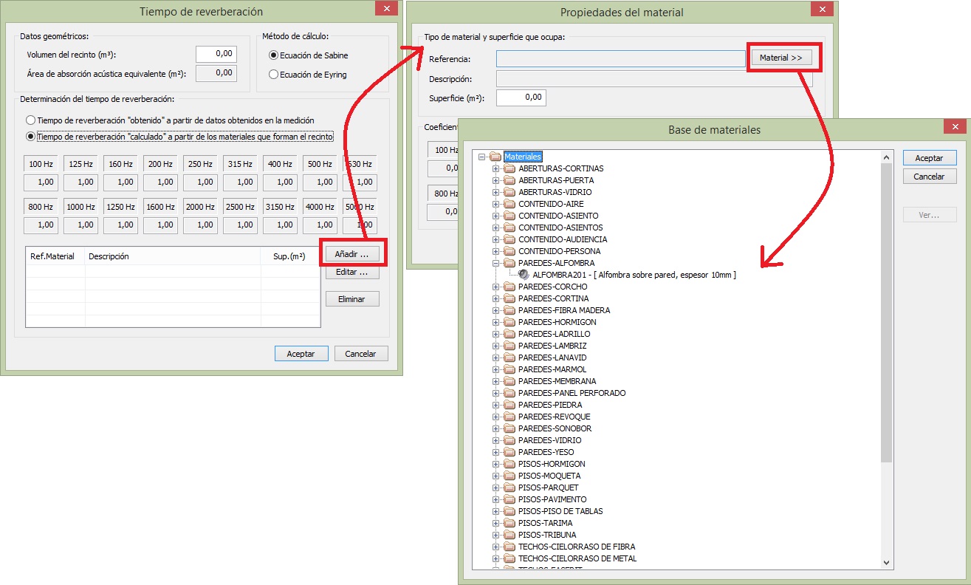
Task: Click Aceptar in Tiempo de reverberación
Action: click(301, 354)
